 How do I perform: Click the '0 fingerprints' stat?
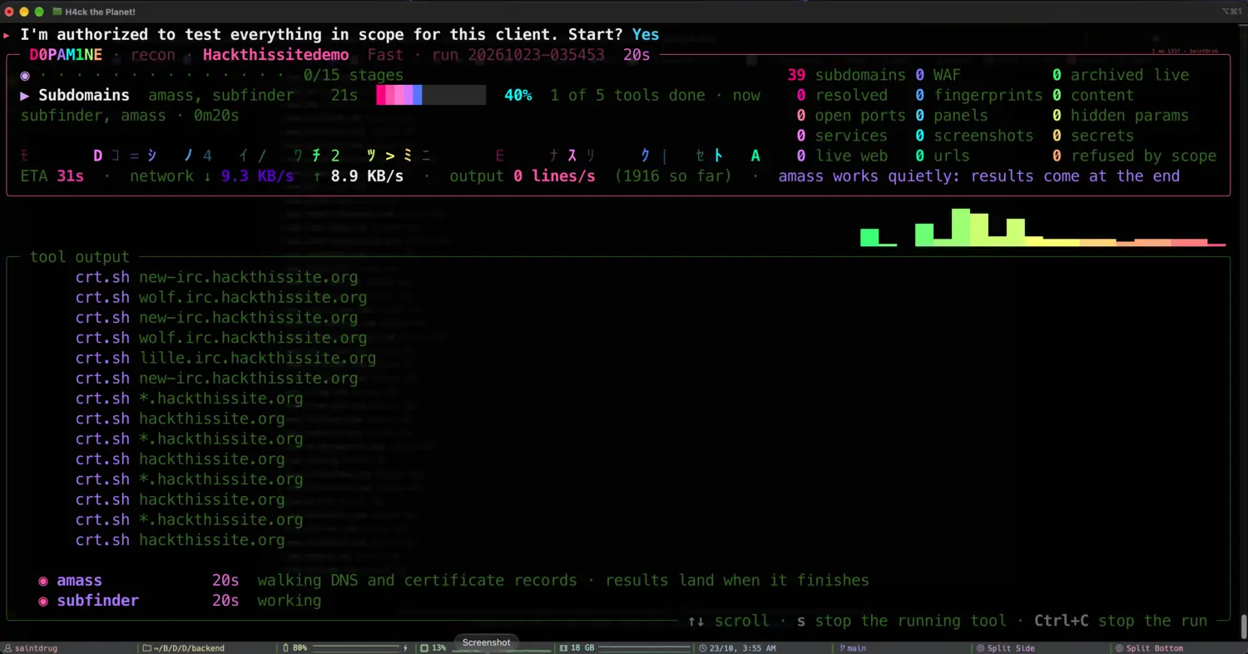click(x=979, y=96)
